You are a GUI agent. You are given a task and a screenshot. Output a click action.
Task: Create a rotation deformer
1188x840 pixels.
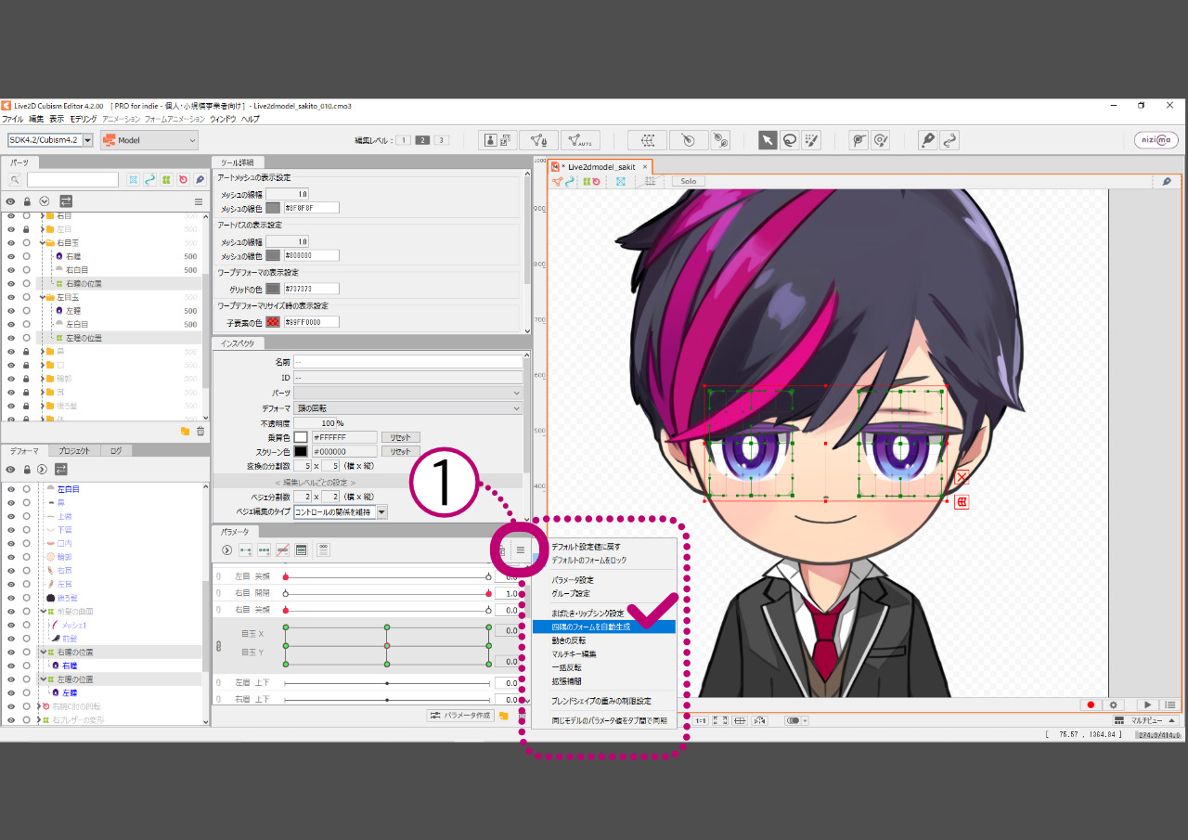tap(689, 140)
